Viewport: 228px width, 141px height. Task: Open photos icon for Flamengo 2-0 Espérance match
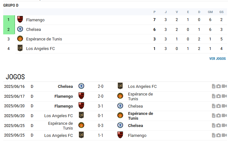[x=218, y=96]
